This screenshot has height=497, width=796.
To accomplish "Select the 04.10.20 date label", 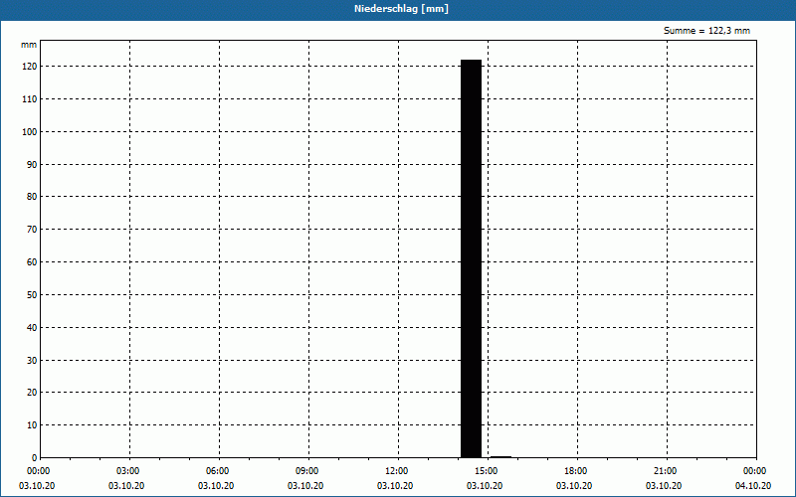I will (x=753, y=486).
